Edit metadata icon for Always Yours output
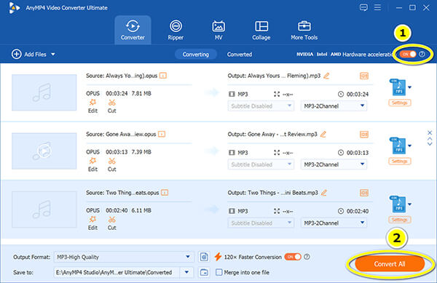 364,76
